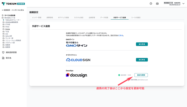Click the 取引先 building icon
Viewport: 187px width, 107px height.
(x=3, y=58)
